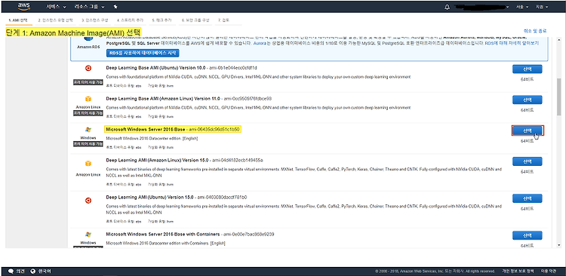The width and height of the screenshot is (566, 276).
Task: Click Windows icon for Server with Containers
Action: tap(88, 235)
